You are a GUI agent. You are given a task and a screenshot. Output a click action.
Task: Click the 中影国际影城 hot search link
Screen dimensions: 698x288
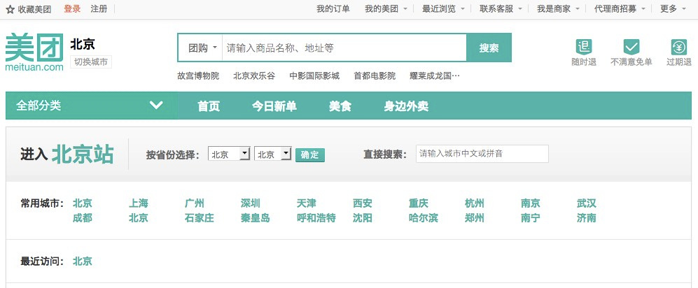pos(314,76)
